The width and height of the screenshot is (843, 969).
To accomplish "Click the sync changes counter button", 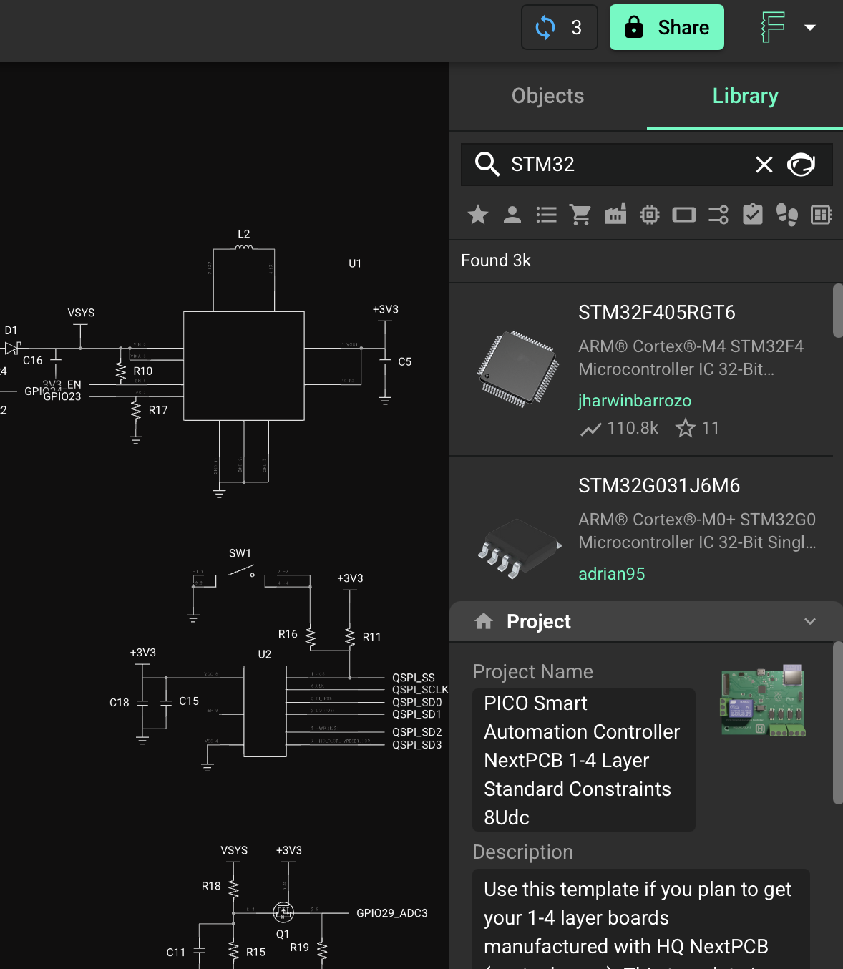I will pos(559,27).
